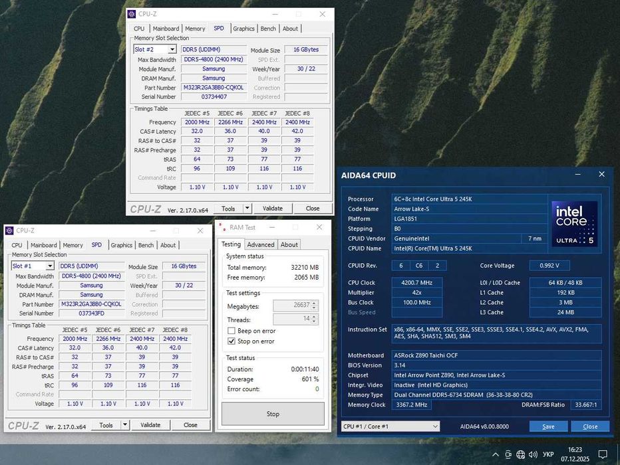Click Tools button in lower CPU-Z window

[x=106, y=425]
